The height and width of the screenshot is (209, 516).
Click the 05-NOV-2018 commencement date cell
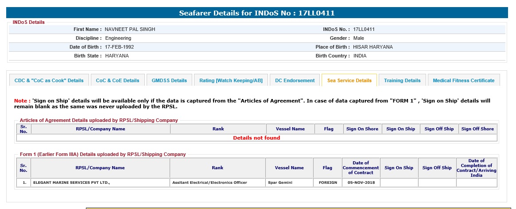point(361,182)
